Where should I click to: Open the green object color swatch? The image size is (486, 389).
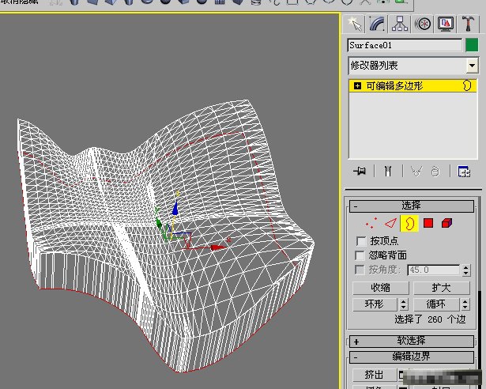[472, 45]
